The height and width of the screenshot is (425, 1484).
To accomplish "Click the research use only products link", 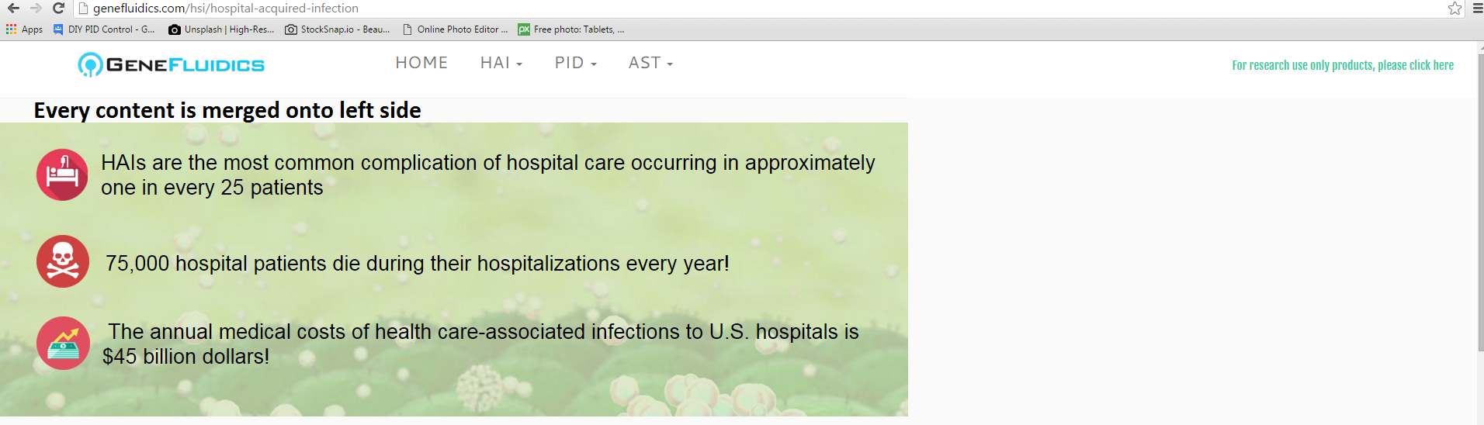I will [1342, 65].
